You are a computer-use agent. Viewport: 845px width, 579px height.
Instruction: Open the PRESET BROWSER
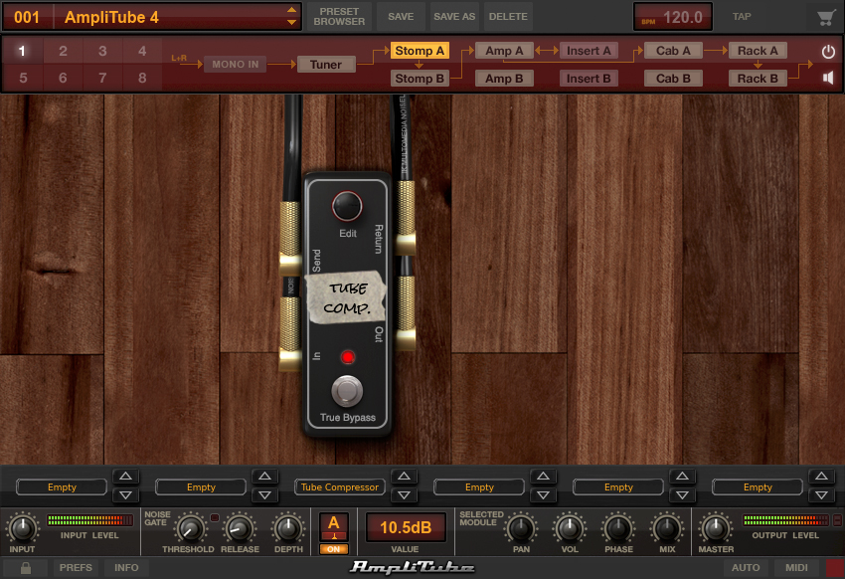(339, 17)
